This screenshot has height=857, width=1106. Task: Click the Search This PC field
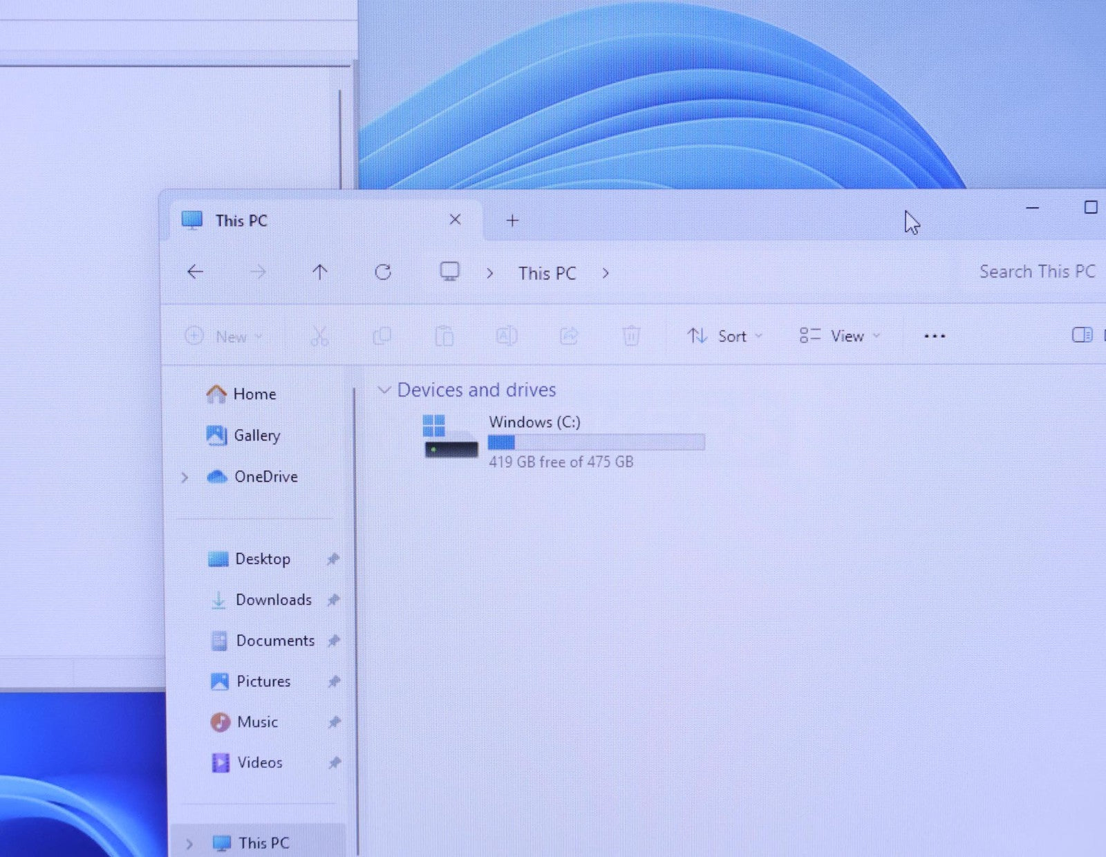point(1036,272)
